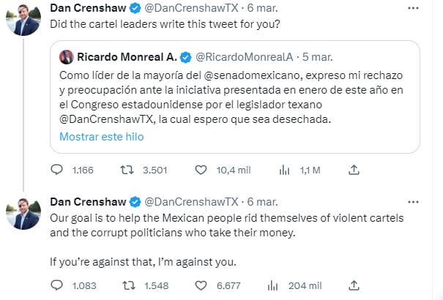Click the '6 mar.' timestamp on first tweet
Viewport: 443px width, 300px height.
(261, 8)
